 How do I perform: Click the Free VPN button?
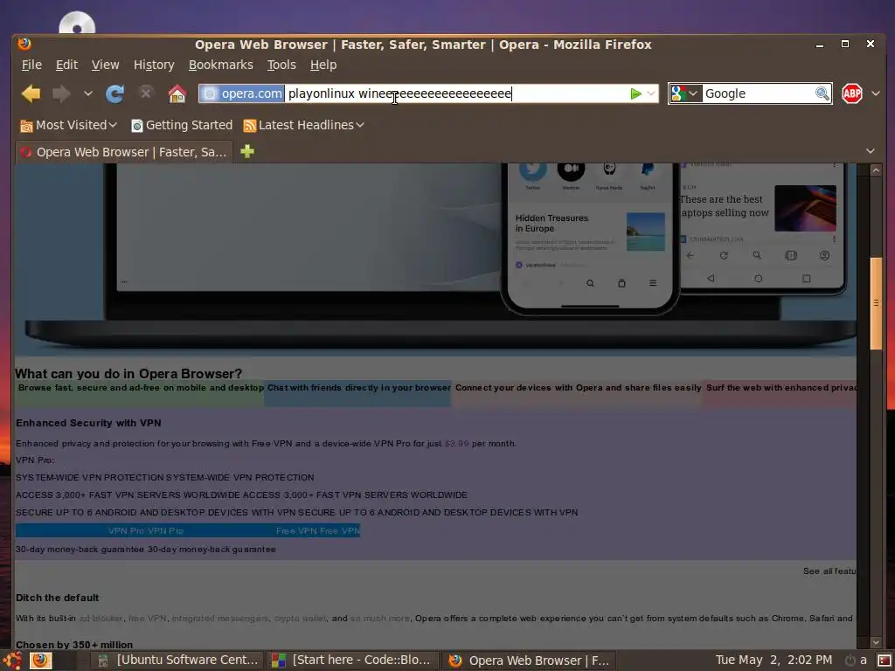point(317,530)
